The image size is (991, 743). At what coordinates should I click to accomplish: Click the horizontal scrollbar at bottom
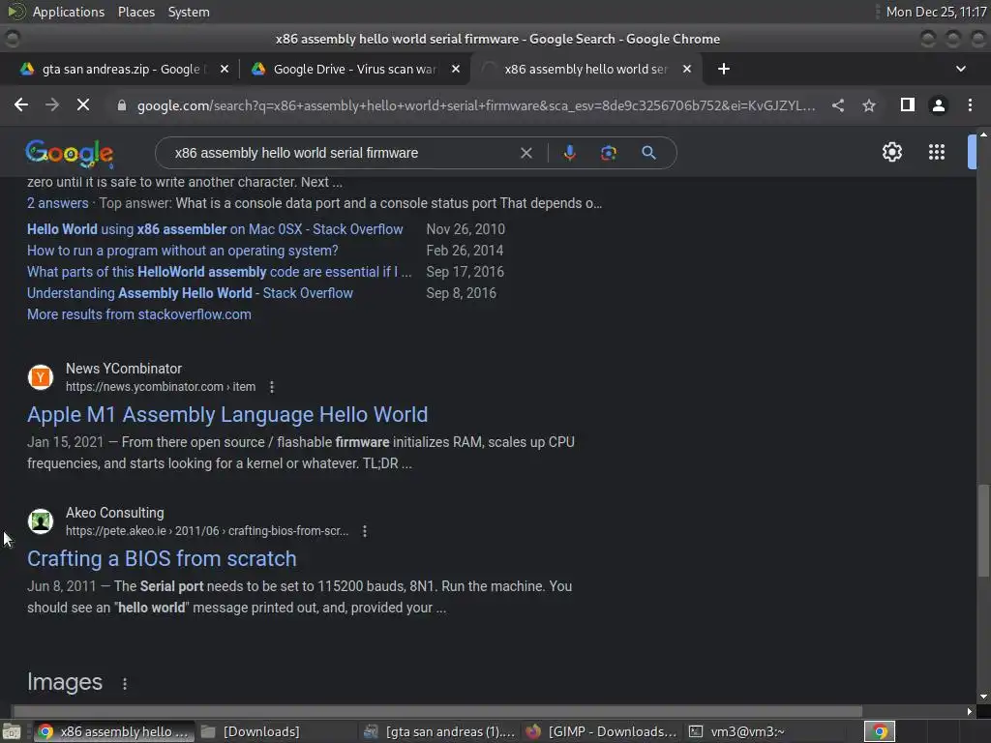pyautogui.click(x=437, y=711)
